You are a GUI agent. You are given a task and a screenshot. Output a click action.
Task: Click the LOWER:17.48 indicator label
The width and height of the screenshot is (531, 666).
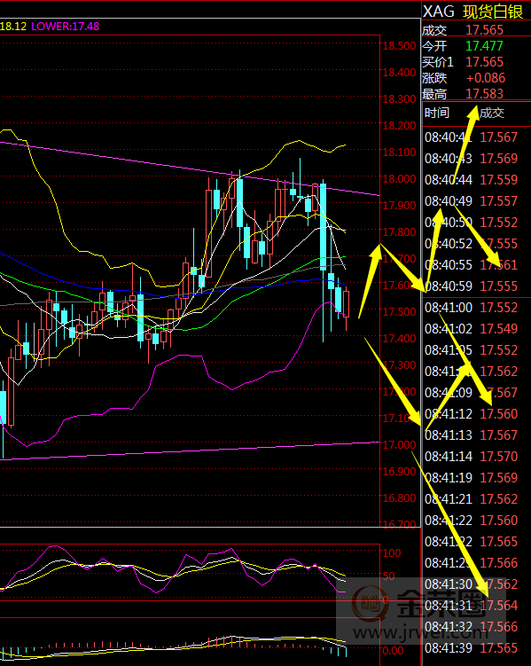click(66, 27)
